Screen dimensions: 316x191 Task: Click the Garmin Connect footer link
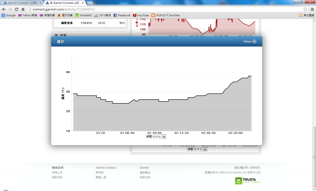pyautogui.click(x=106, y=168)
